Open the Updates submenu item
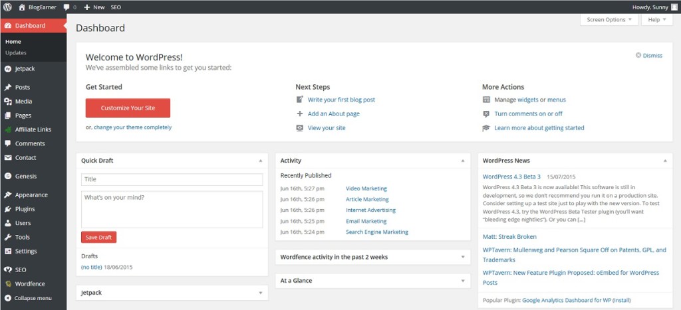Viewport: 681px width, 310px height. pos(16,53)
